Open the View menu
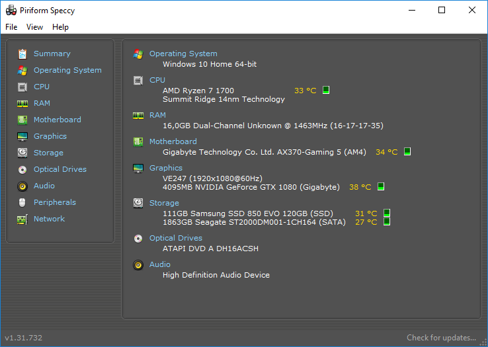Viewport: 488px width, 347px height. pyautogui.click(x=34, y=27)
